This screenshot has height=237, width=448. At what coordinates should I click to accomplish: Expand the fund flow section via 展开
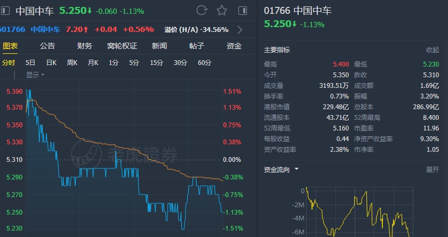(x=432, y=169)
